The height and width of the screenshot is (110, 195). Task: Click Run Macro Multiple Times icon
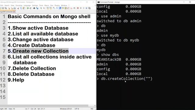click(87, 8)
